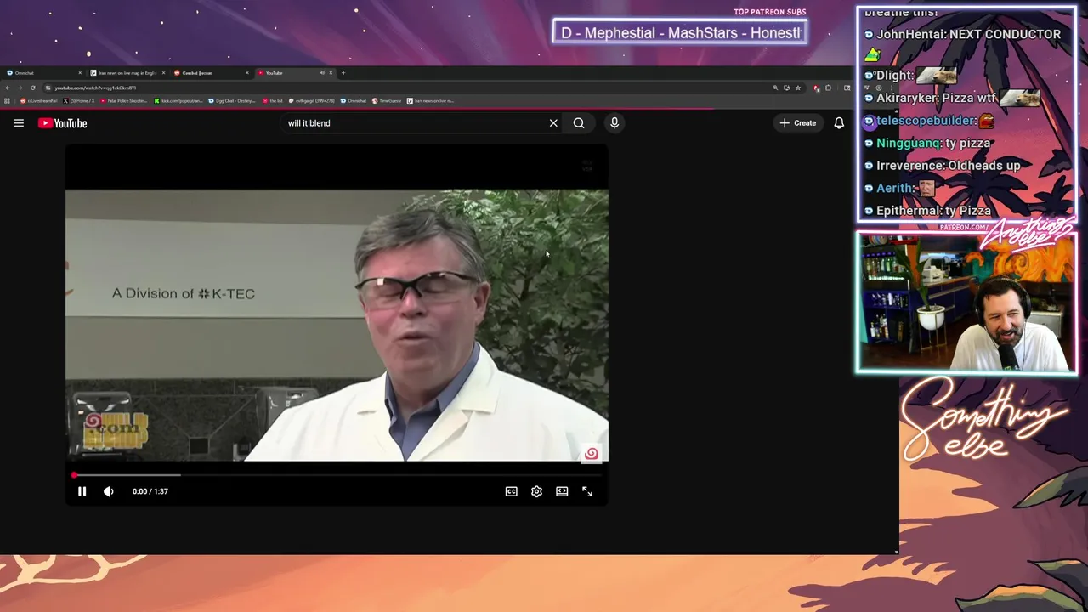
Task: Click Epithermal's 'ty pizza' chat message
Action: 968,211
